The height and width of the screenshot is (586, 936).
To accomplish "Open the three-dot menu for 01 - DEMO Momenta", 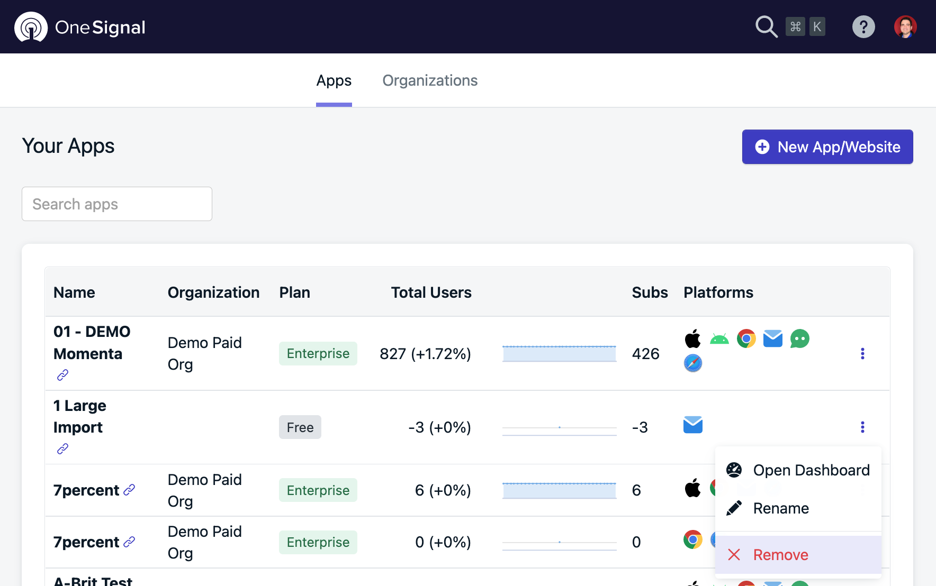I will click(x=862, y=353).
